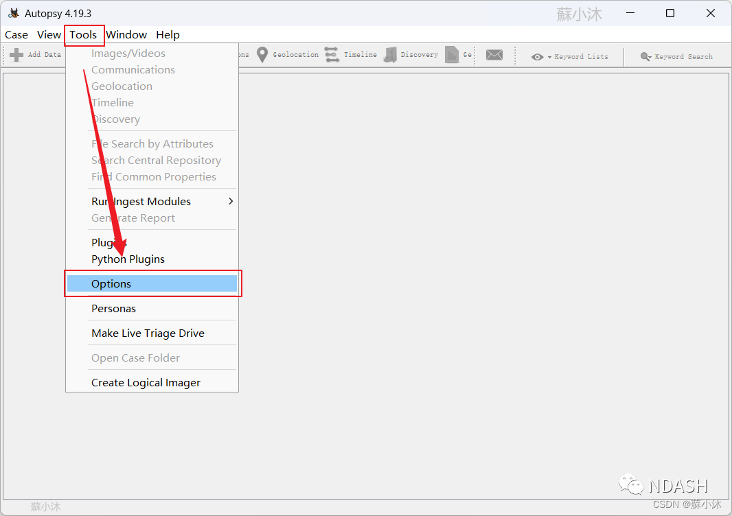Click the Generate Report document icon

[451, 55]
